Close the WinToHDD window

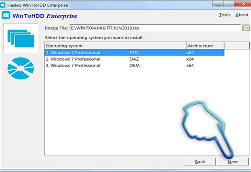243,4
